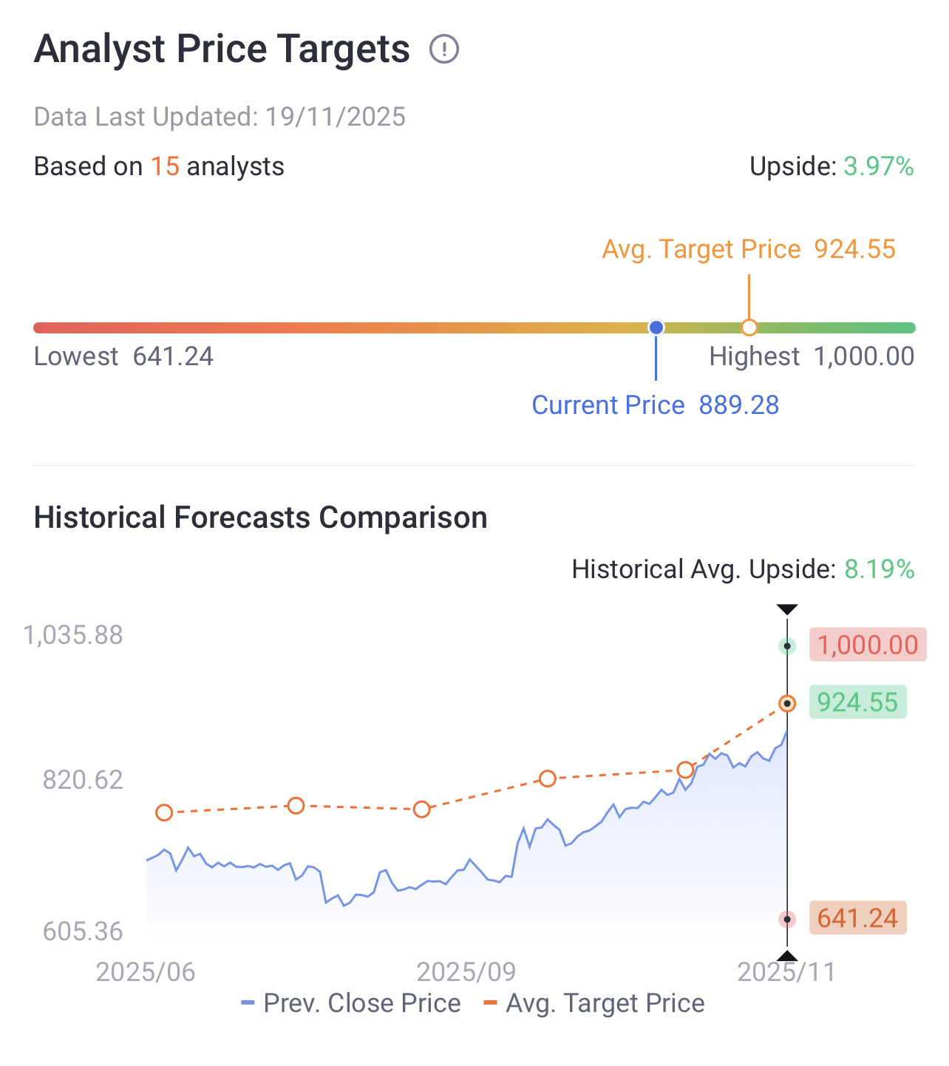Viewport: 949px width, 1066px height.
Task: Select the third orange target point on chart
Action: click(421, 809)
